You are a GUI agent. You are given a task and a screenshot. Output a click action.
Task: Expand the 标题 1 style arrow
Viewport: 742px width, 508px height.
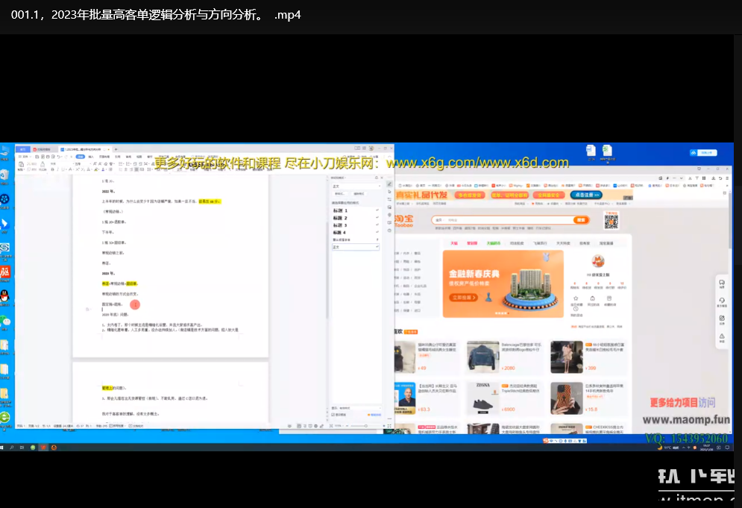[377, 210]
